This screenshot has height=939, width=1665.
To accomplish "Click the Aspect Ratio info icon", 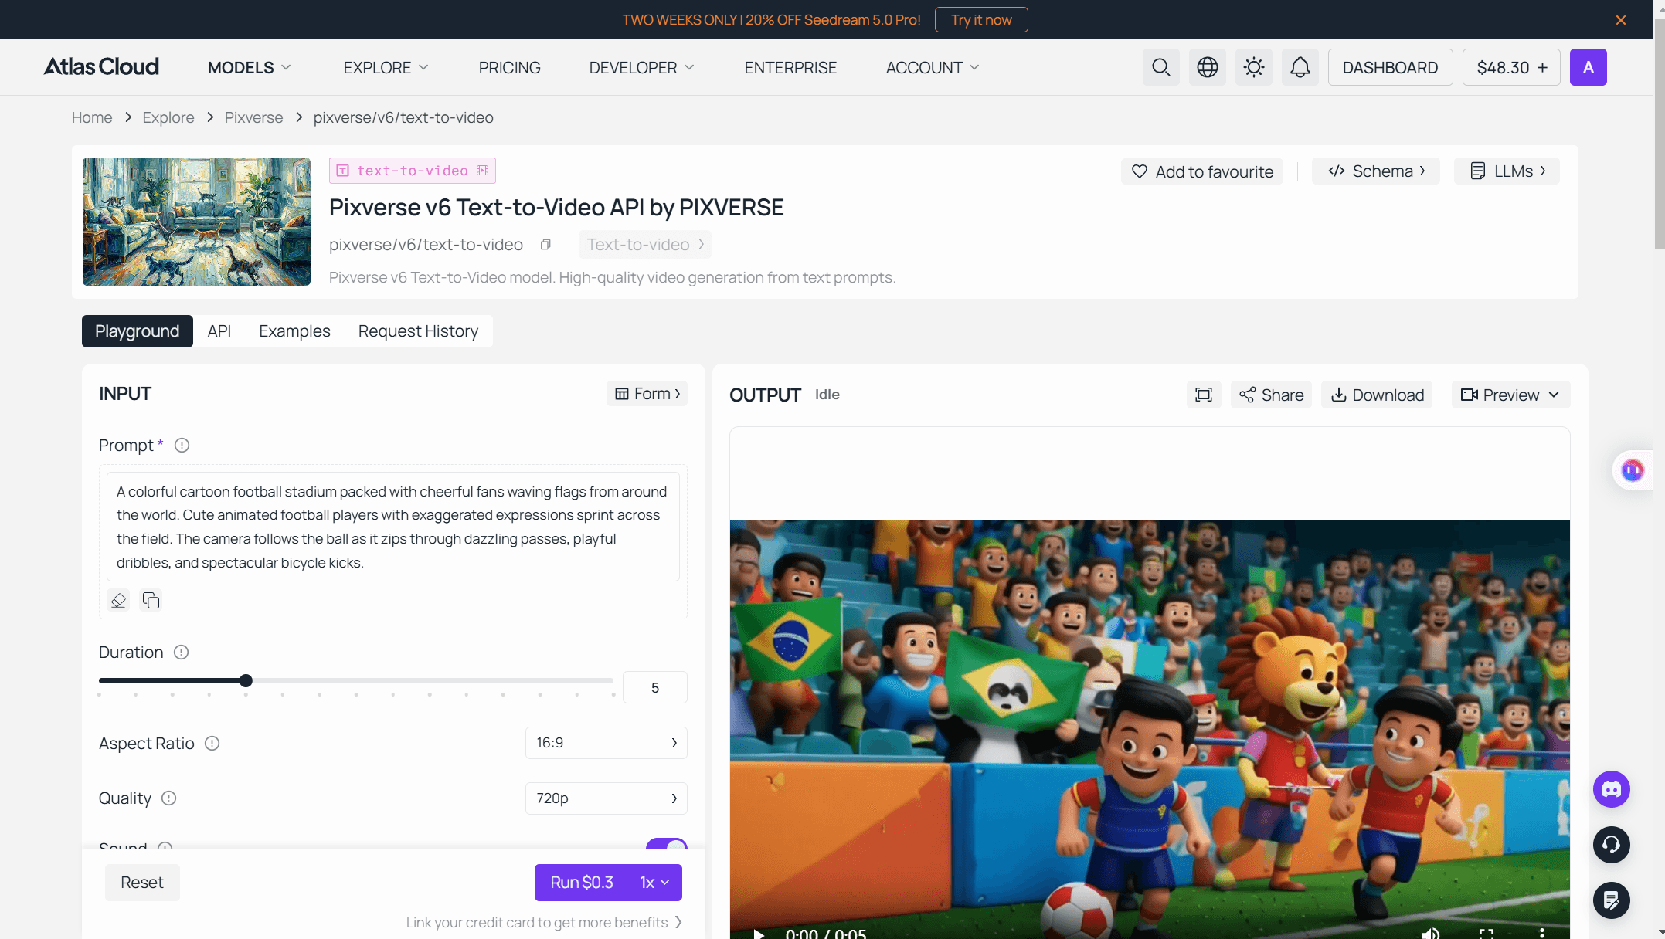I will click(x=212, y=744).
